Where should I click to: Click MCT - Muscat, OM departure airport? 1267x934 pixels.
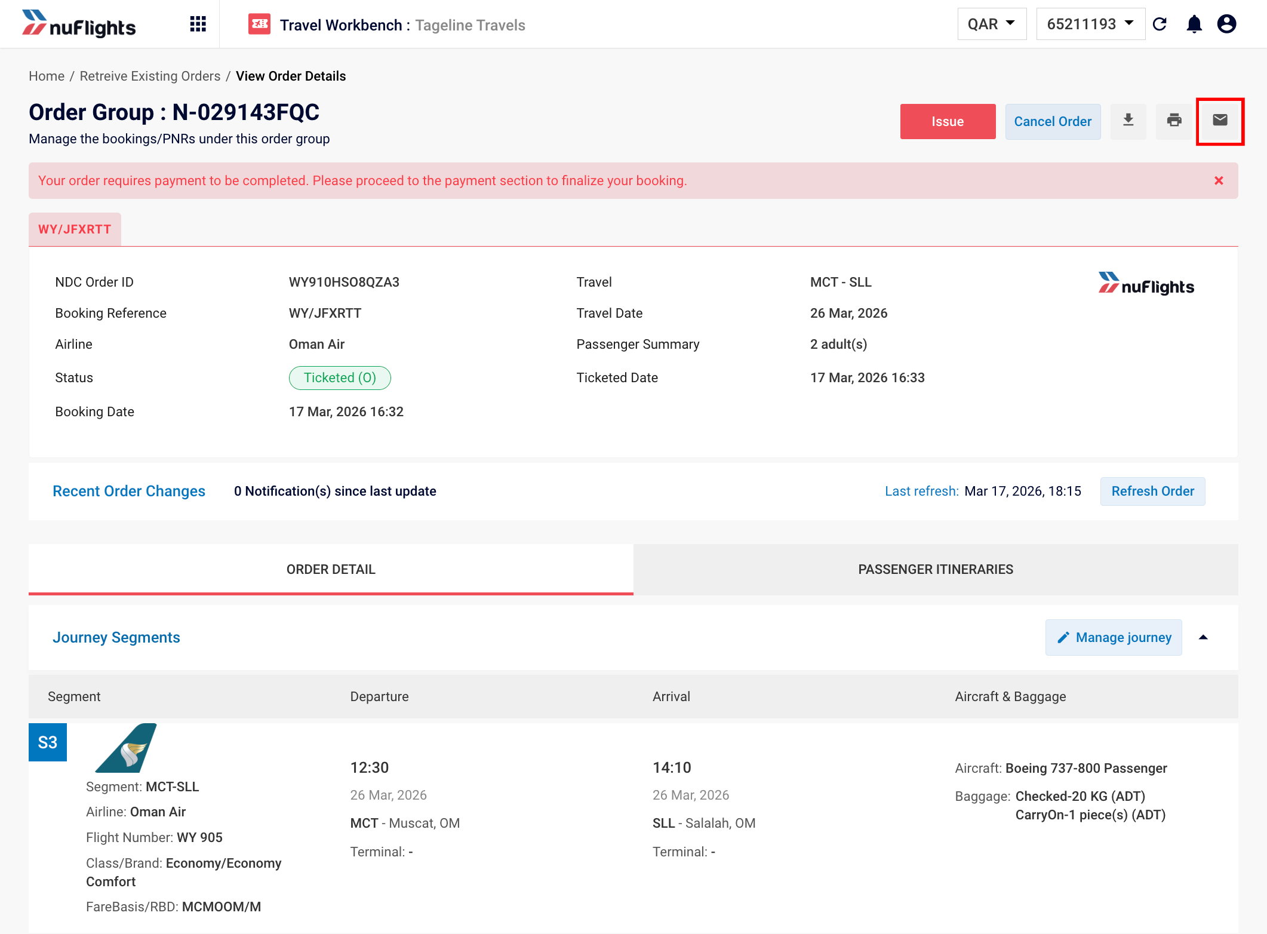[x=405, y=823]
